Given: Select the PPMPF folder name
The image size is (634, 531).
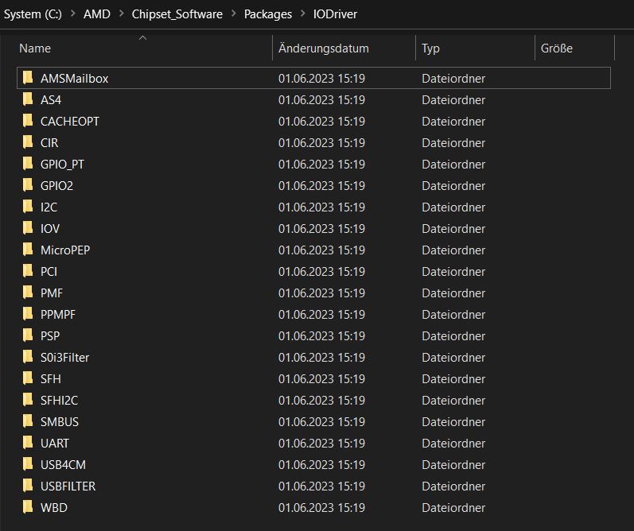Looking at the screenshot, I should (58, 314).
